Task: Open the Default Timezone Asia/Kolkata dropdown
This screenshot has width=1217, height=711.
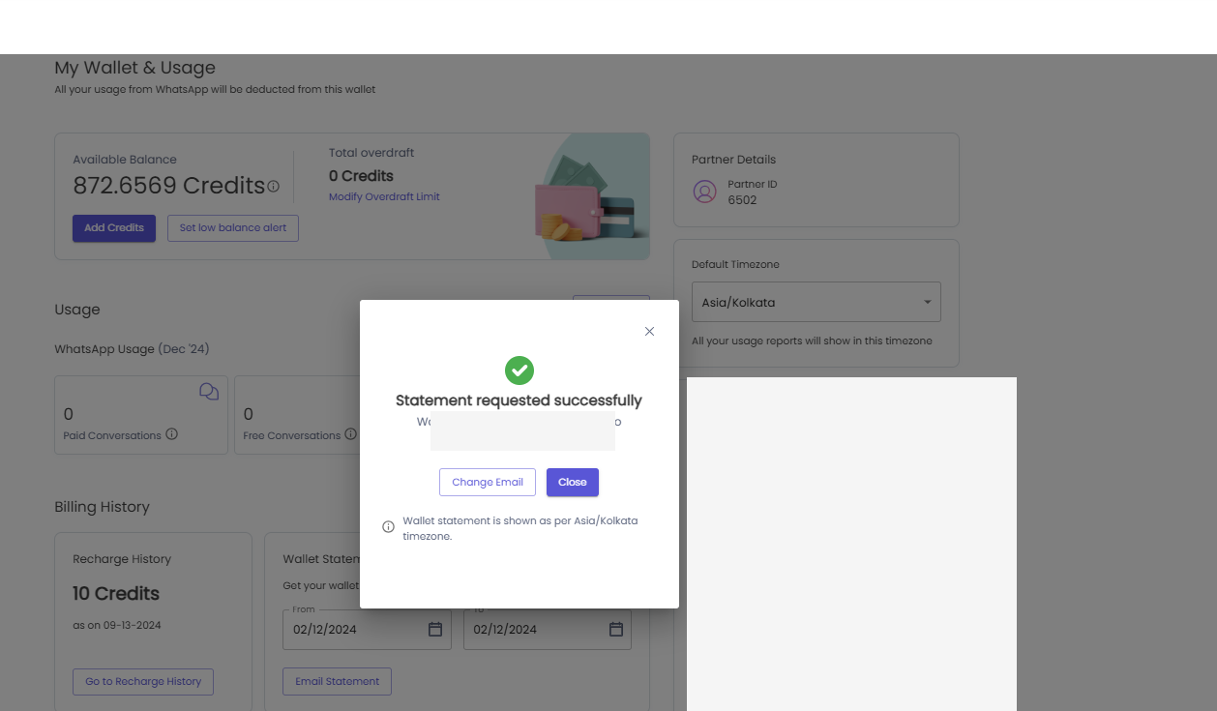Action: click(x=816, y=303)
